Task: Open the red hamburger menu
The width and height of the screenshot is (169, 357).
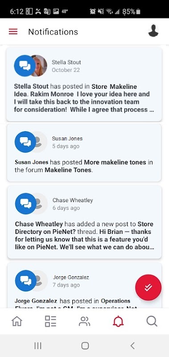Action: (13, 32)
